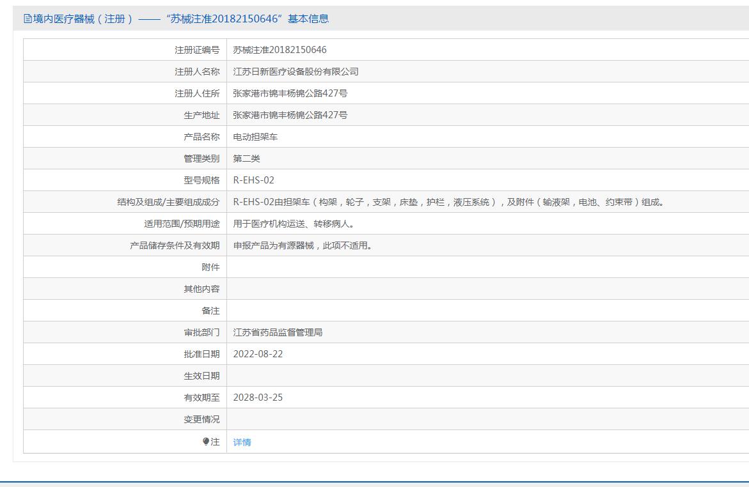Click the label 产品储存条件及有效期
This screenshot has width=749, height=487.
coord(175,245)
